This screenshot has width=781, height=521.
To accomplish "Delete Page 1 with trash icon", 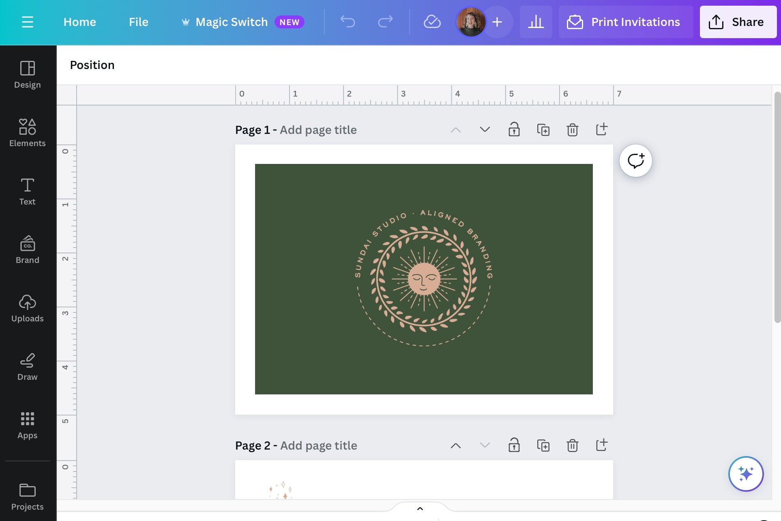I will (572, 130).
